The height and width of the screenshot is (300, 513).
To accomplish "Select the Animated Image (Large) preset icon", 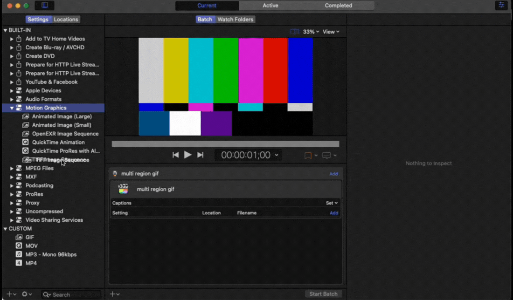I will (26, 116).
